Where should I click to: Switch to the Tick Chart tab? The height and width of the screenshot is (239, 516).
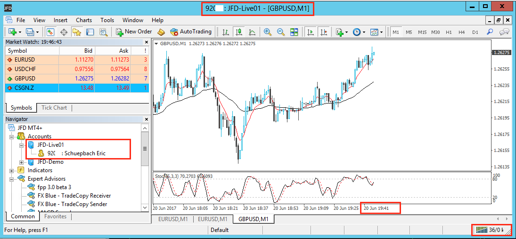(54, 108)
